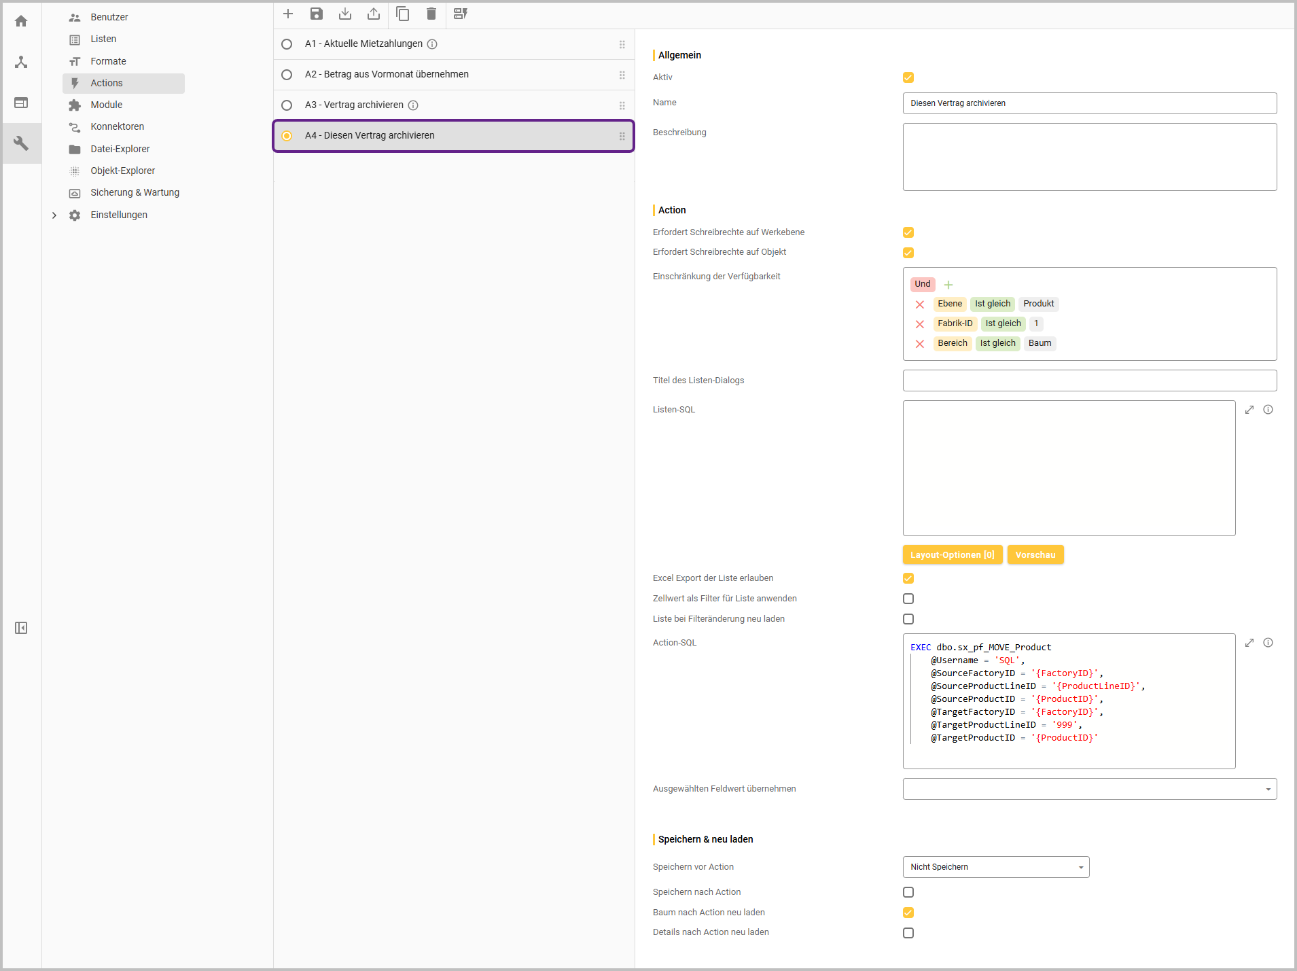Viewport: 1297px width, 971px height.
Task: Delete the action with the trash icon
Action: click(431, 14)
